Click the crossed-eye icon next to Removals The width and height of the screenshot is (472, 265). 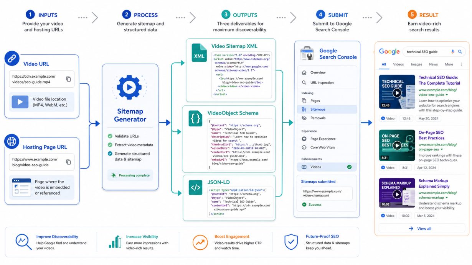[x=304, y=118]
